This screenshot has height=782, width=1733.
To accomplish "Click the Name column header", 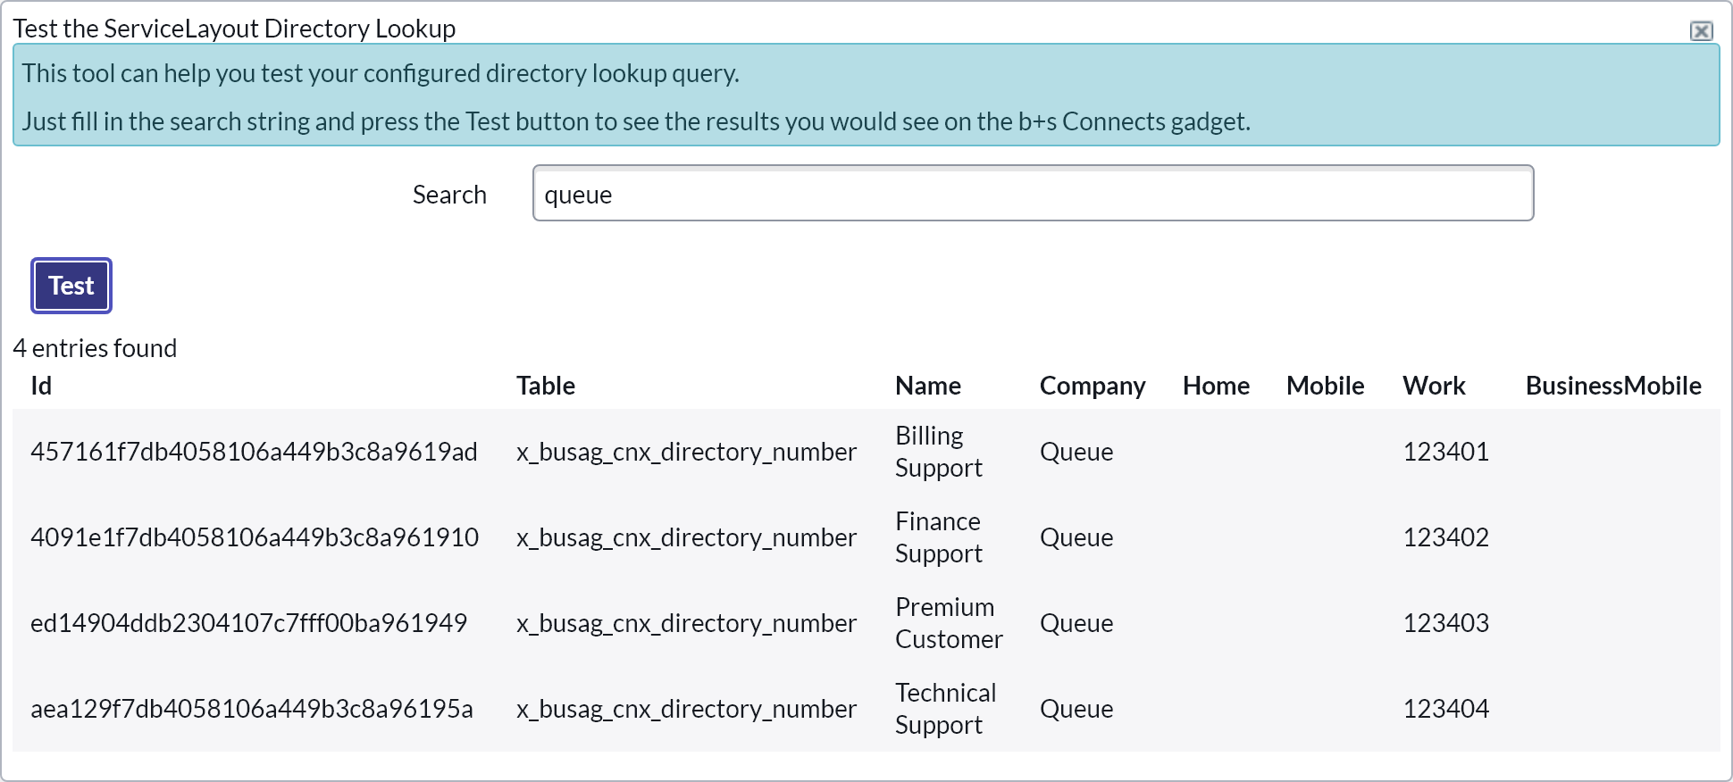I will (x=928, y=386).
